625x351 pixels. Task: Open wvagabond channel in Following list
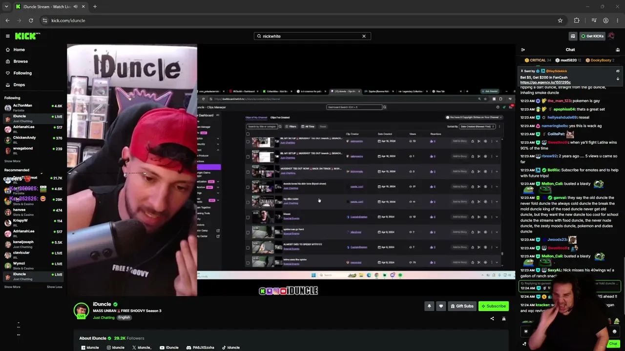coord(33,150)
